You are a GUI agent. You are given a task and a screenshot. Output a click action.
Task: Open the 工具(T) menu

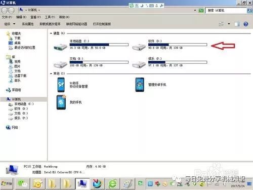click(50, 17)
